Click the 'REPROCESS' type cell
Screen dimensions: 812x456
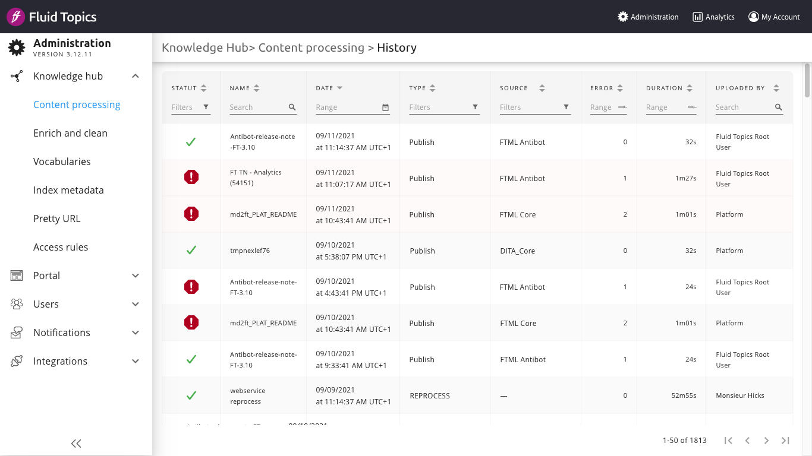tap(430, 396)
